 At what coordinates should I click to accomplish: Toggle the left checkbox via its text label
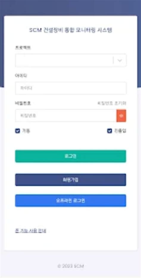pos(26,131)
